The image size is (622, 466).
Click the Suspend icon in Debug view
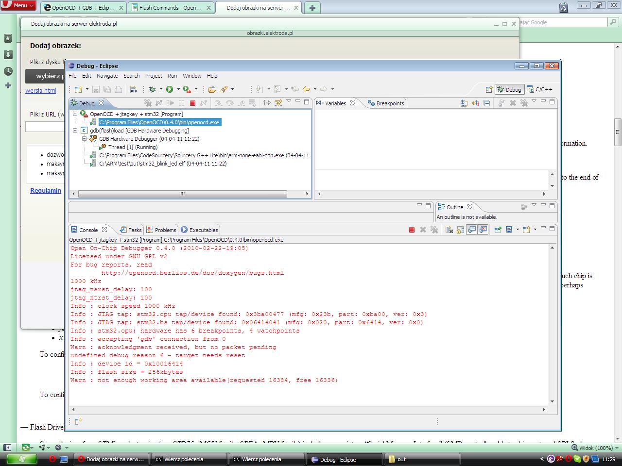pos(181,103)
